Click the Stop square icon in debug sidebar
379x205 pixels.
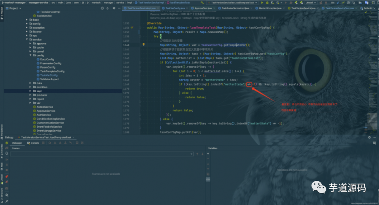pyautogui.click(x=6, y=170)
